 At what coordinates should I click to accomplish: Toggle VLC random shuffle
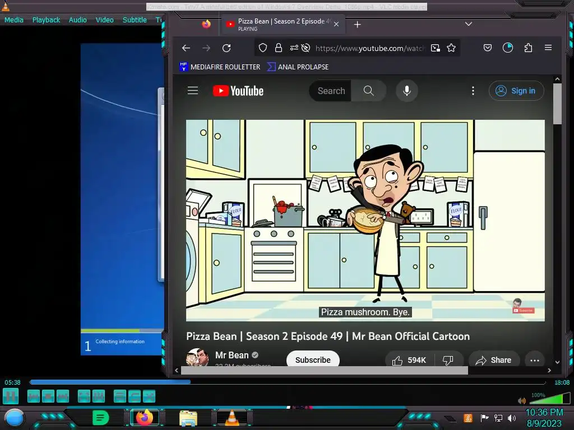click(149, 396)
